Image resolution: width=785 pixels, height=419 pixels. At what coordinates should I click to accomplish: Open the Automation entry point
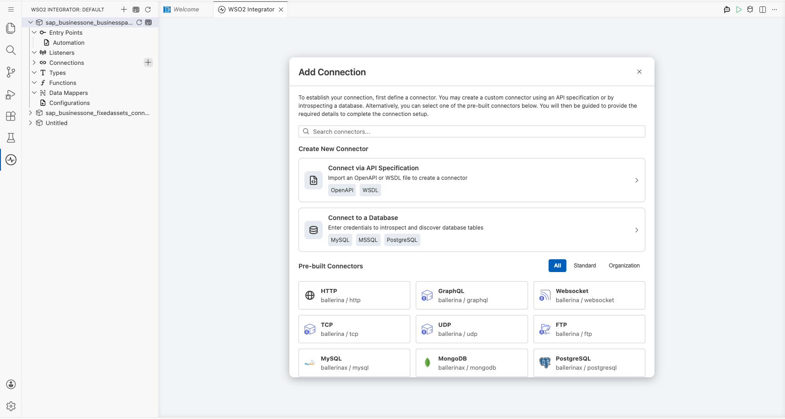[x=68, y=42]
